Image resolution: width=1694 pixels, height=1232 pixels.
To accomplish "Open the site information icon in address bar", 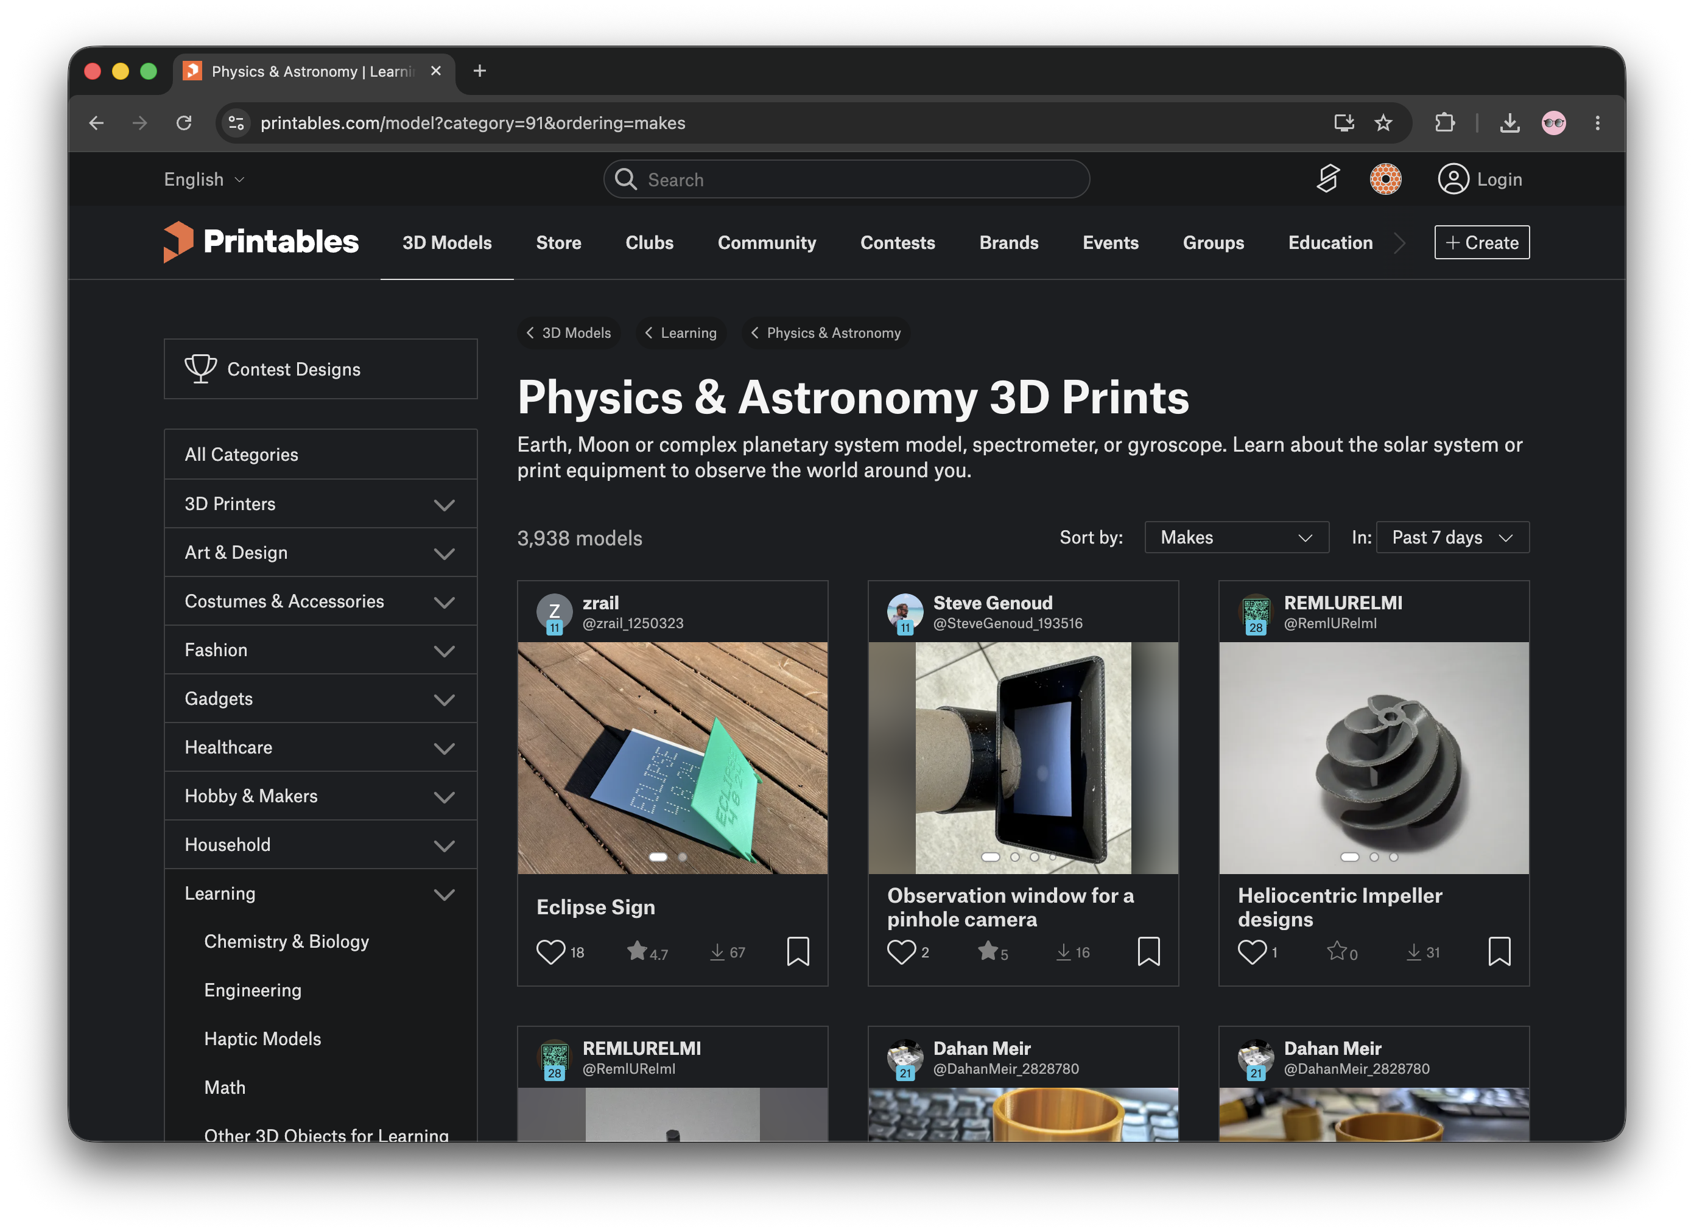I will coord(236,122).
